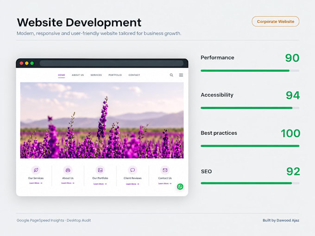Click the WhatsApp chat icon
Screen dimensions: 315x236
click(x=180, y=186)
